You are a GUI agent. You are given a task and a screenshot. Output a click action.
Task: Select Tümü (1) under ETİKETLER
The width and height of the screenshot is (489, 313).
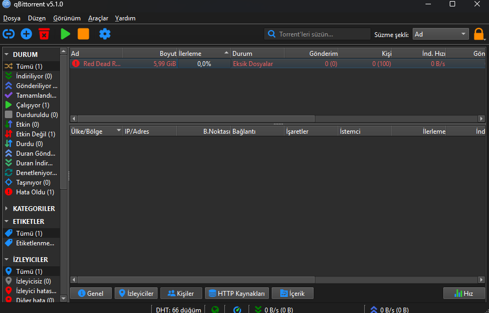click(x=31, y=233)
